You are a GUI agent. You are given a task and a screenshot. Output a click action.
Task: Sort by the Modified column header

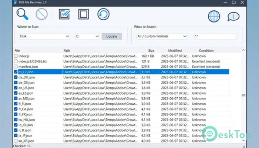pyautogui.click(x=175, y=51)
